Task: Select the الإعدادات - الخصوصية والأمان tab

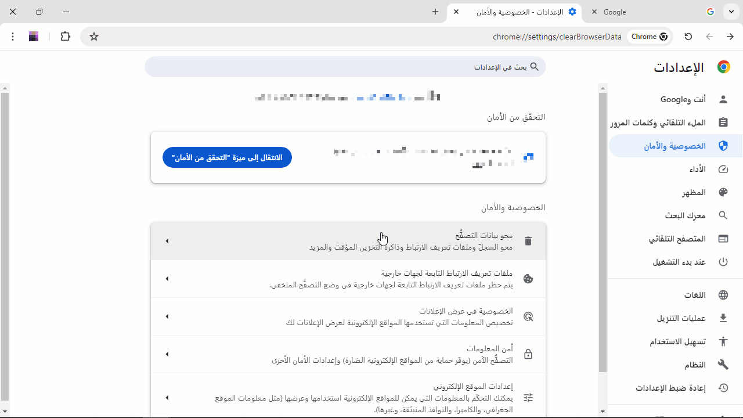Action: (515, 12)
